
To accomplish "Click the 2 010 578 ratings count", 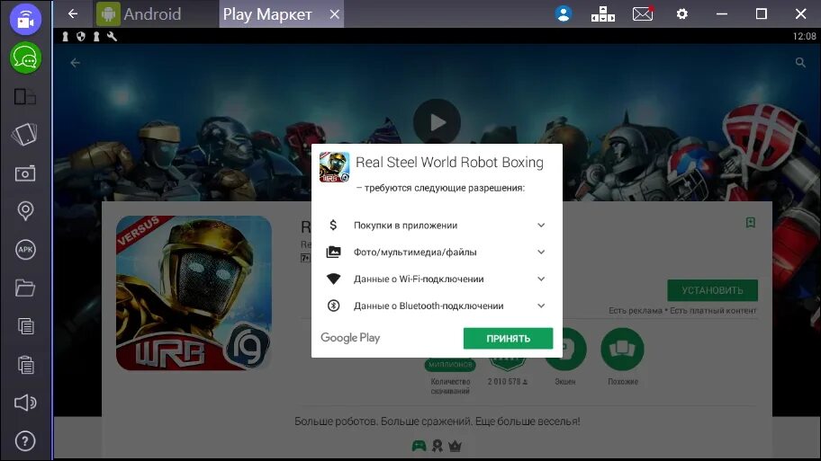I will point(508,382).
